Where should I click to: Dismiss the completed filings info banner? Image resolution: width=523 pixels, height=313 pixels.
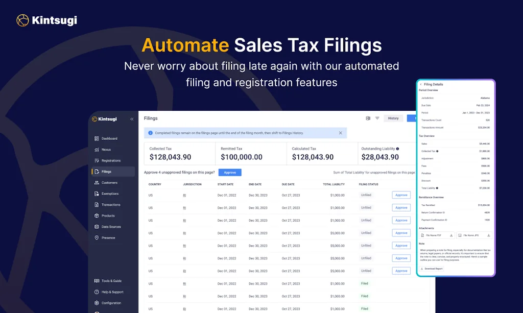coord(341,133)
